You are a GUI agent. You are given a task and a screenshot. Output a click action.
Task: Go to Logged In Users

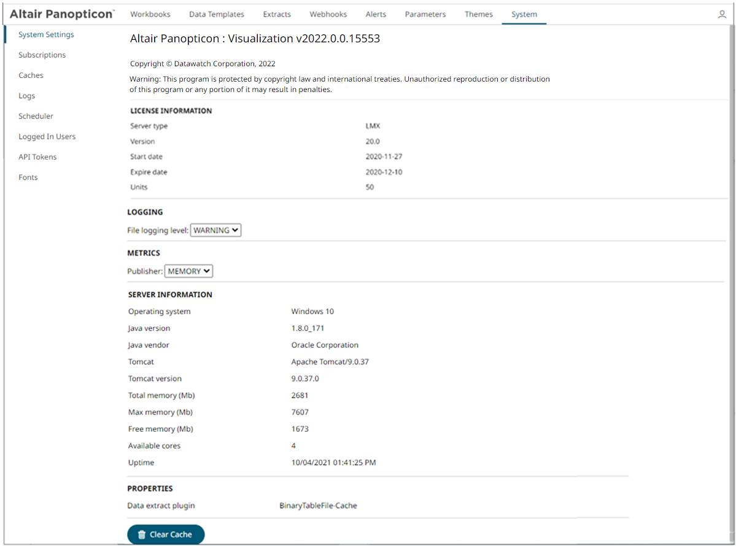coord(47,136)
